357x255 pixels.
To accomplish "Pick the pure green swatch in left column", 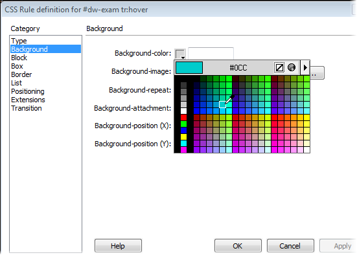I will [x=183, y=124].
